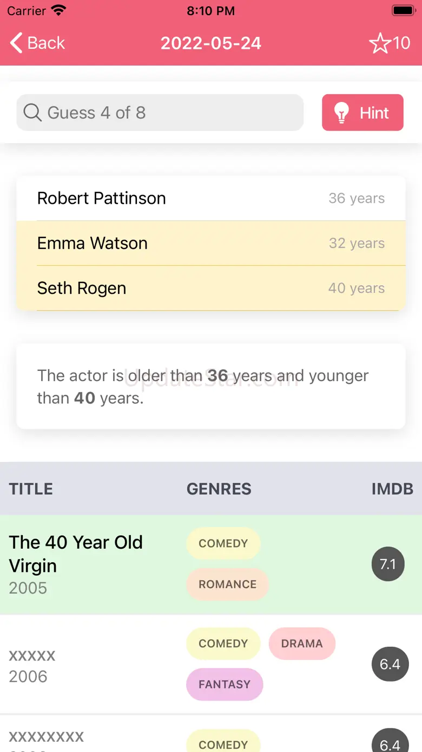Tap the Wi-Fi icon in status bar
Image resolution: width=422 pixels, height=752 pixels.
58,10
